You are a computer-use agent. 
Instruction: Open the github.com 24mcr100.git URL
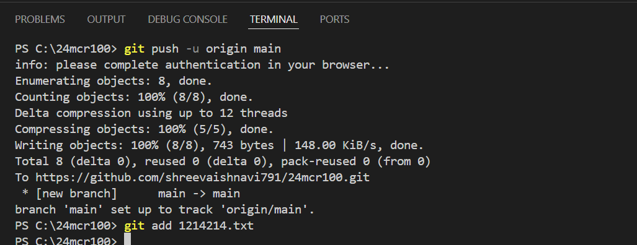pos(202,178)
